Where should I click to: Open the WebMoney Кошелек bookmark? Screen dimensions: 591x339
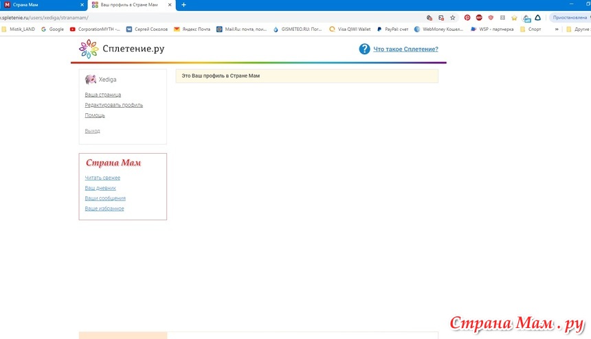tap(438, 29)
